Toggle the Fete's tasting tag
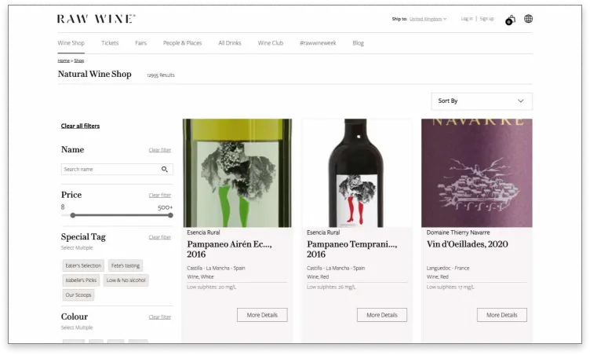This screenshot has width=590, height=355. point(126,265)
